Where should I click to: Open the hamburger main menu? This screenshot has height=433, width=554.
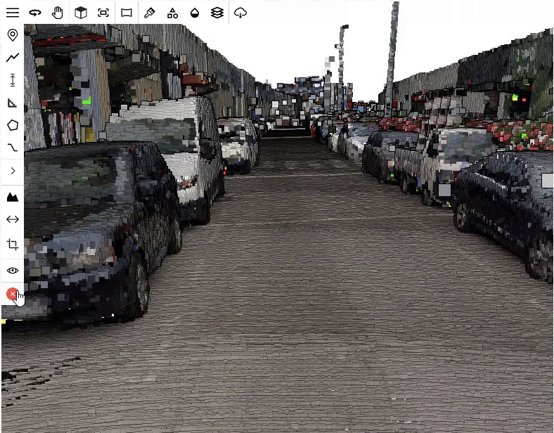coord(13,13)
